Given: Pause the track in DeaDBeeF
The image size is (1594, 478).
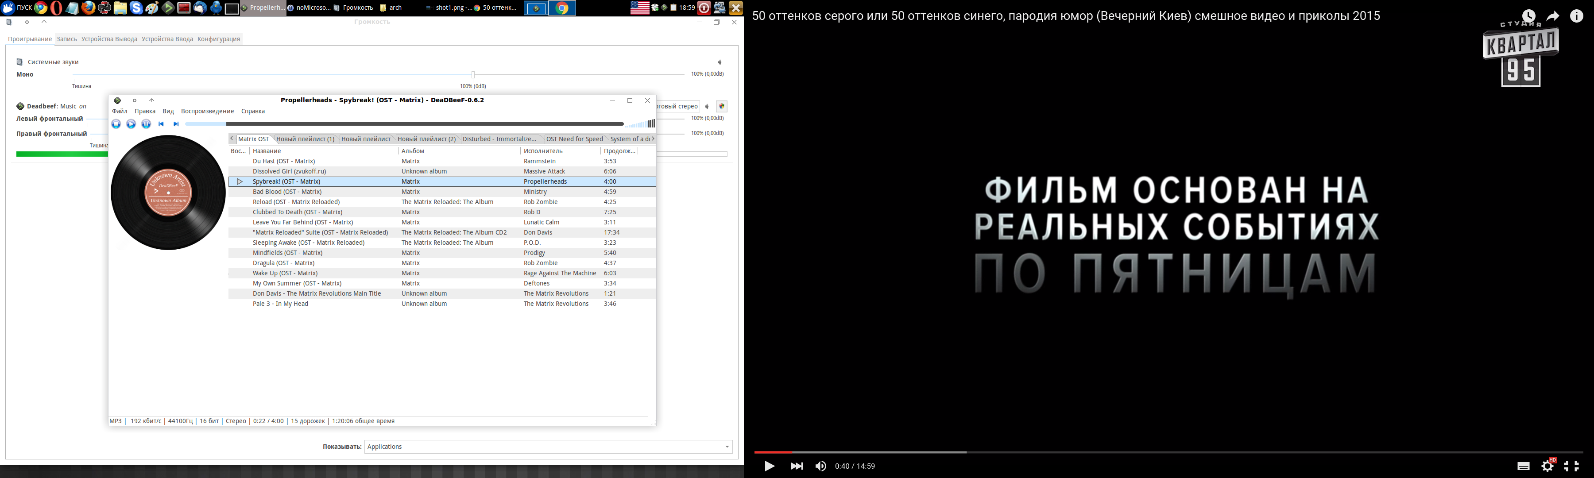Looking at the screenshot, I should pos(146,124).
